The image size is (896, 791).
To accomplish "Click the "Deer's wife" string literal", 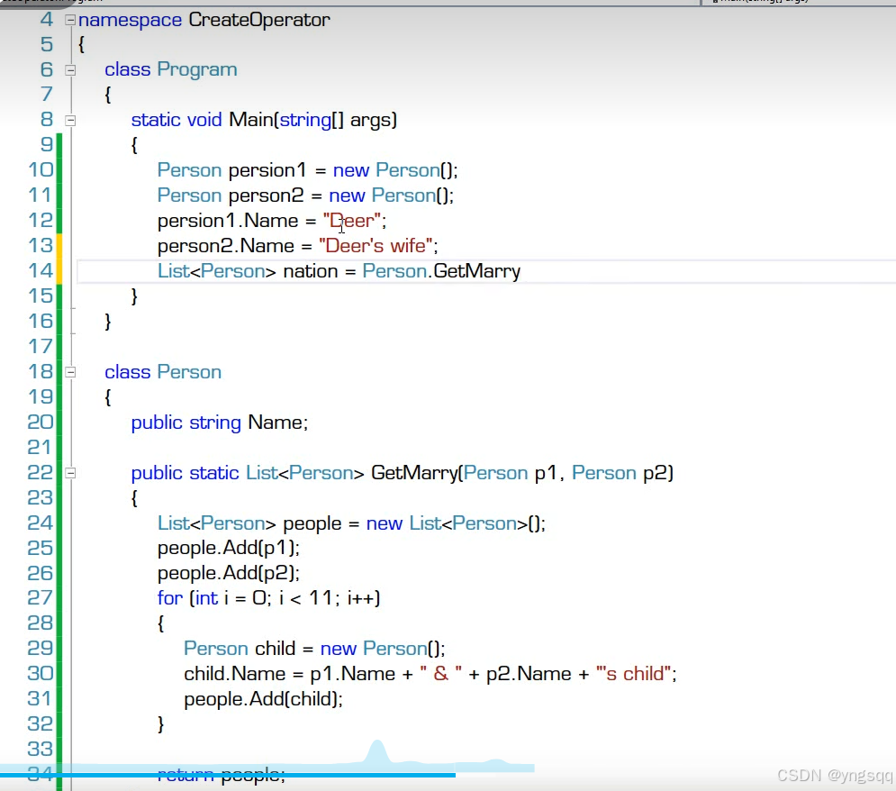I will click(376, 246).
